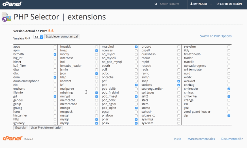Open Switch To PHP Options link
Image resolution: width=247 pixels, height=148 pixels.
pyautogui.click(x=216, y=36)
